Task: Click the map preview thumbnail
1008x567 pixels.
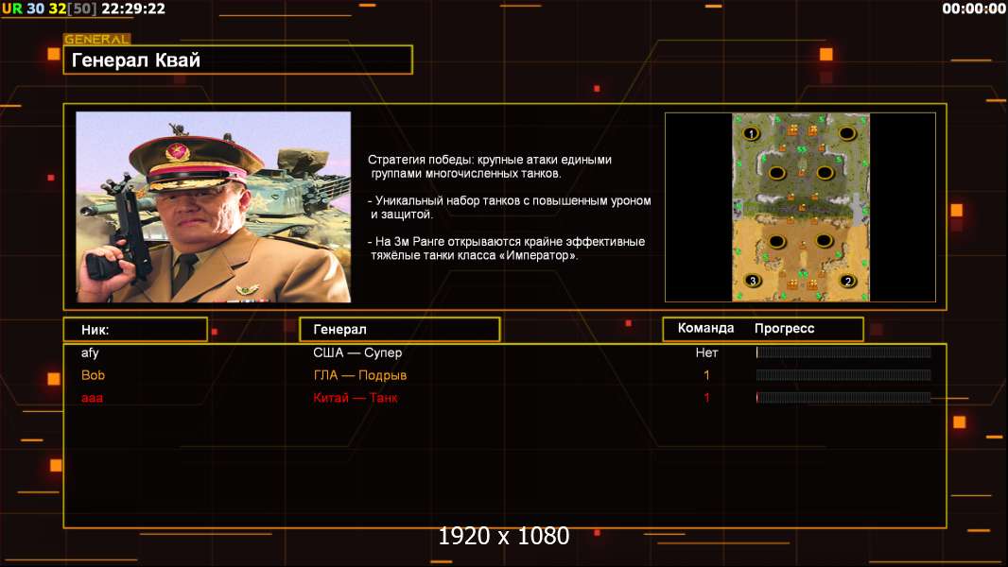Action: pyautogui.click(x=800, y=207)
